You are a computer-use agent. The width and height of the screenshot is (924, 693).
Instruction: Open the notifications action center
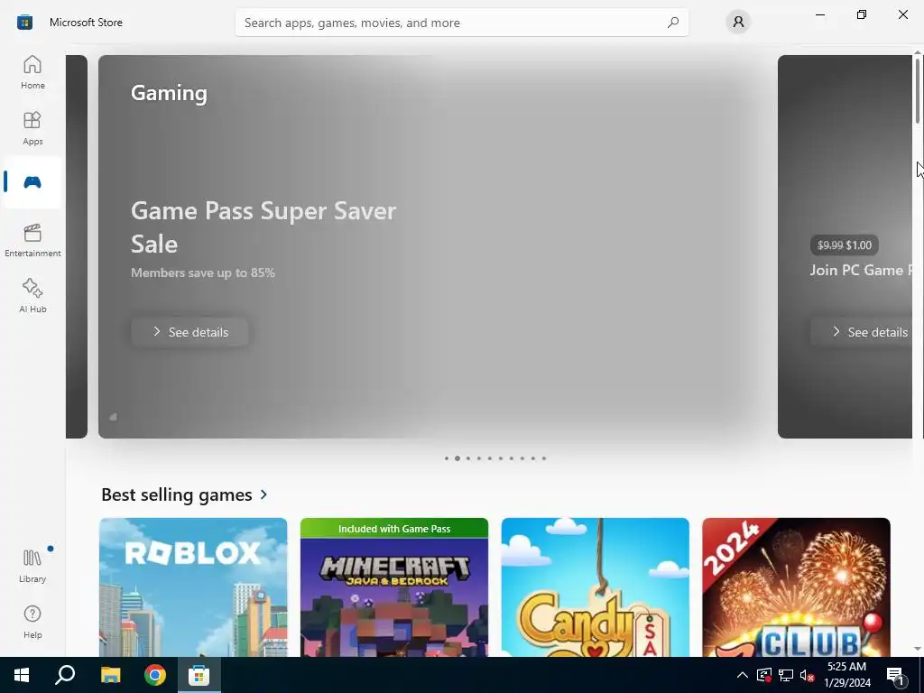pyautogui.click(x=896, y=675)
